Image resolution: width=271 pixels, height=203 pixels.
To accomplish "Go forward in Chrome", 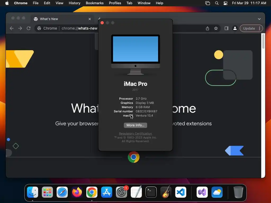I will click(20, 28).
